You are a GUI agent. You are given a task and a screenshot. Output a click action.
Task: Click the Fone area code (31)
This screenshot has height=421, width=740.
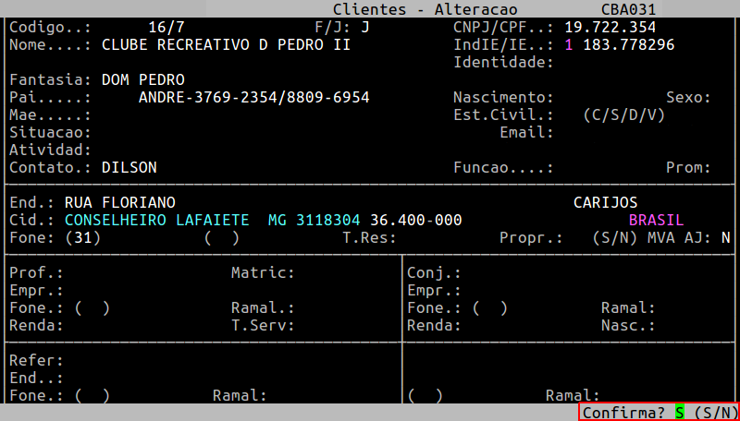[82, 237]
